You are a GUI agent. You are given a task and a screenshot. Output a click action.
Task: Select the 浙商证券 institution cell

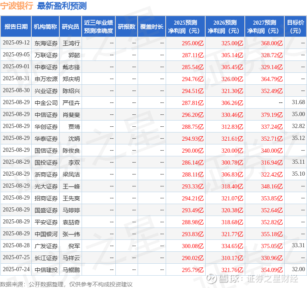point(46,174)
